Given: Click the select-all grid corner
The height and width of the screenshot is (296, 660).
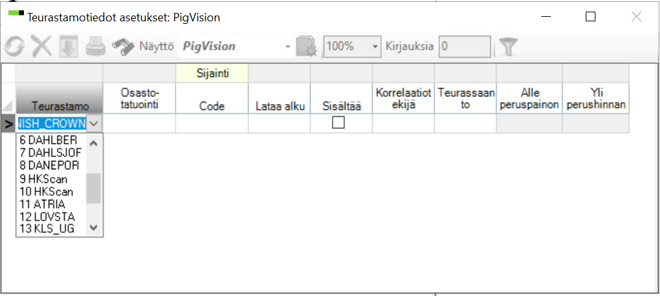Looking at the screenshot, I should click(8, 98).
